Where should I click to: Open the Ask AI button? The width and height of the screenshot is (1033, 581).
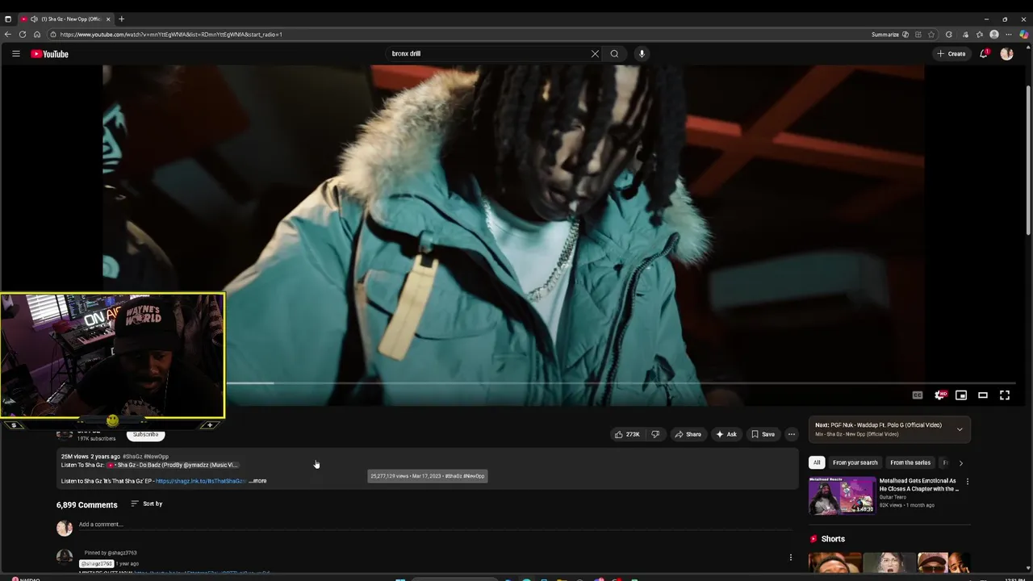[726, 434]
